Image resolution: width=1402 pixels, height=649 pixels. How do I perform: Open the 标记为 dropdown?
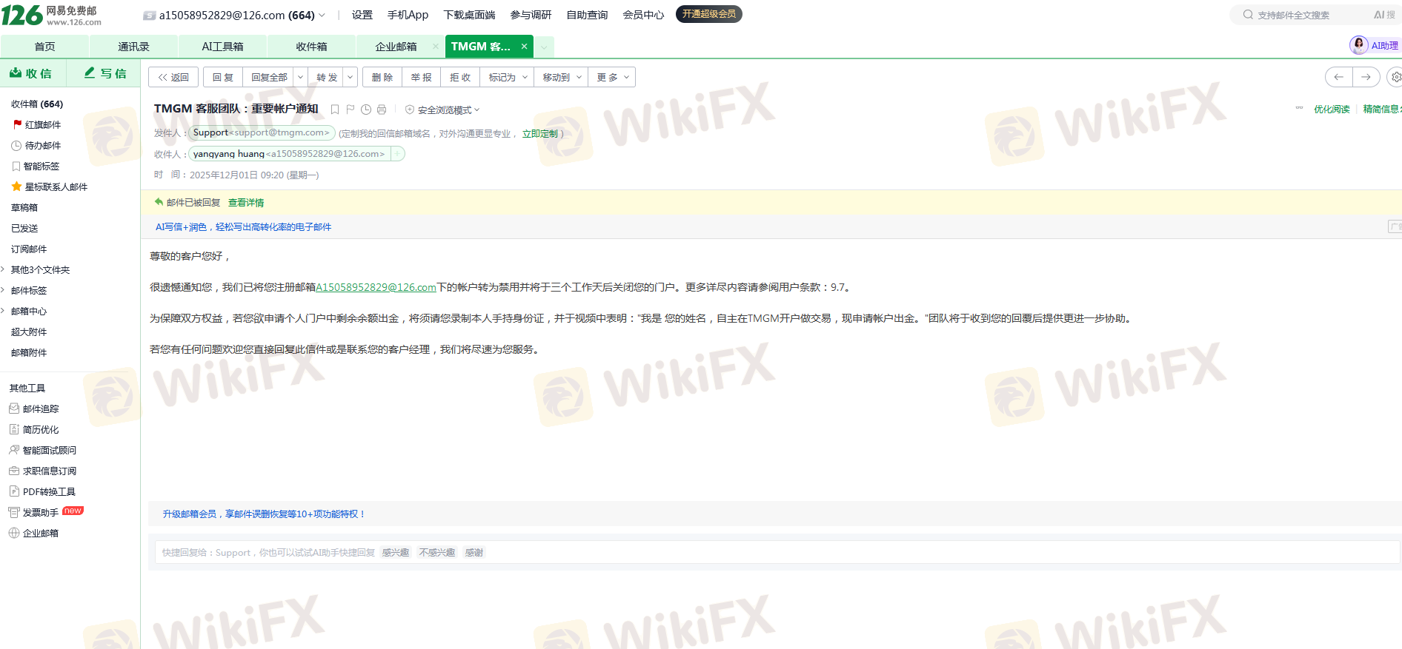508,77
